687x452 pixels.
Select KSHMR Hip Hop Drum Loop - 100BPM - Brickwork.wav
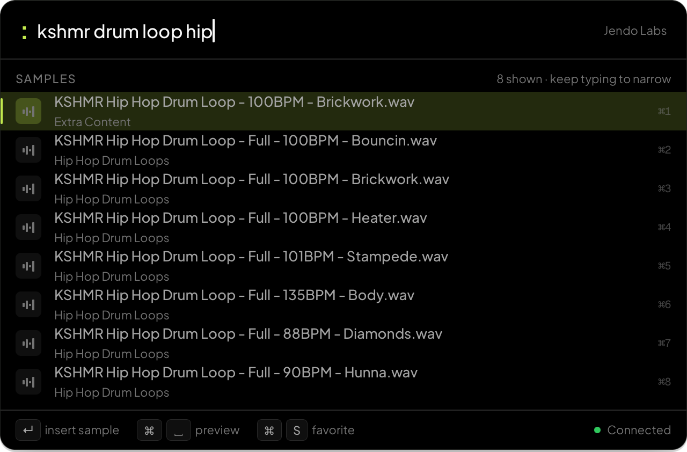343,111
